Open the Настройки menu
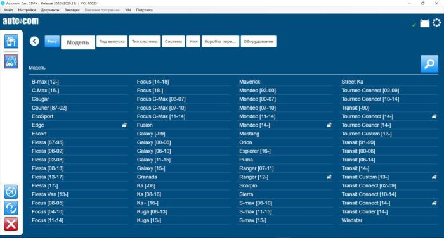Viewport: 444px width, 238px height. pyautogui.click(x=27, y=10)
